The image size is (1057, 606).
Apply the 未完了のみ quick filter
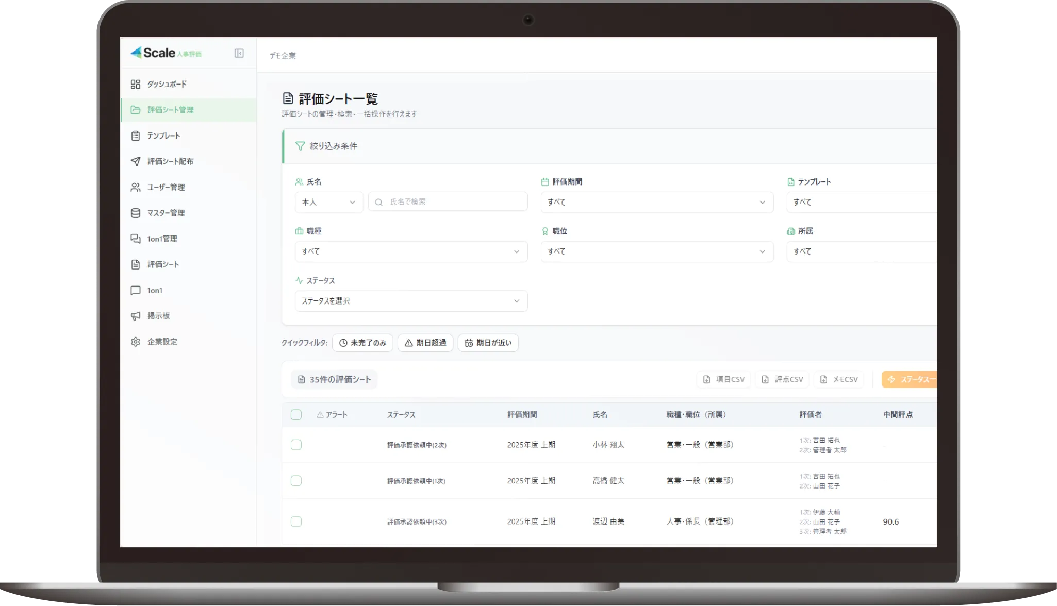[x=362, y=343]
